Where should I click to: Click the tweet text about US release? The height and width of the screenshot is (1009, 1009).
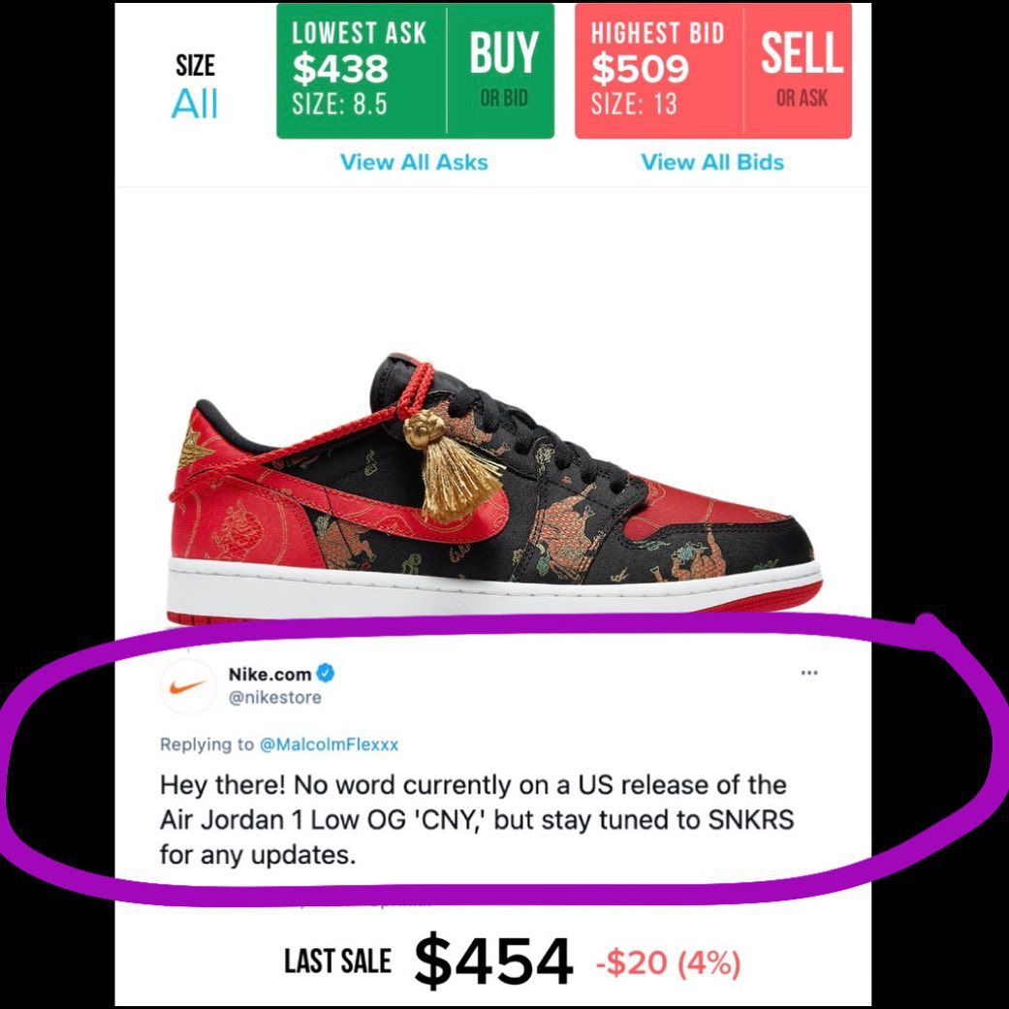click(x=477, y=820)
